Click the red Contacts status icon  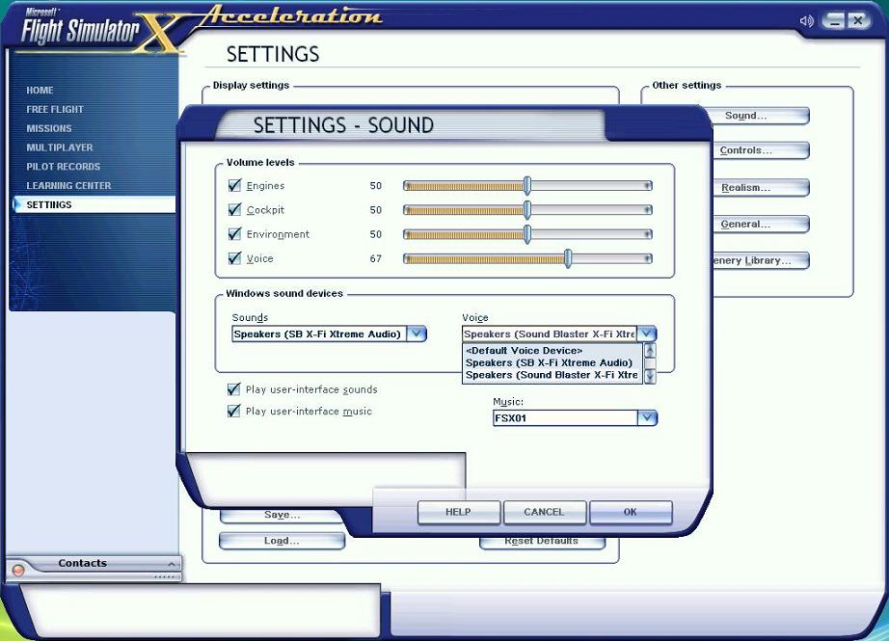click(x=17, y=571)
